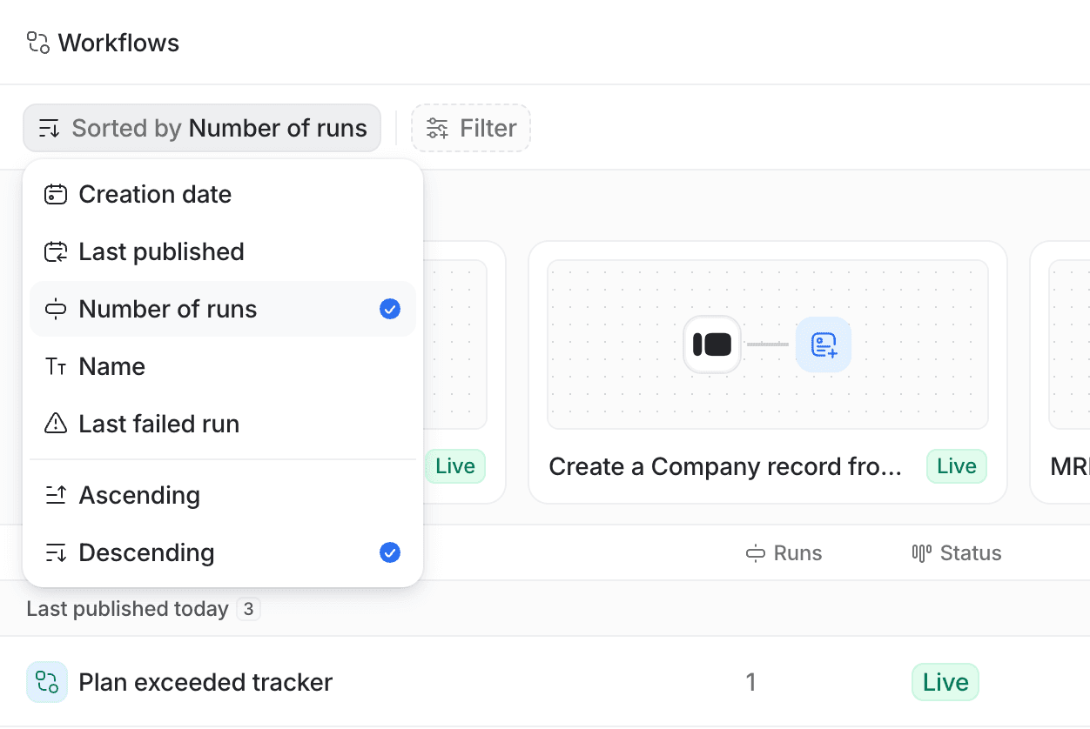This screenshot has height=729, width=1090.
Task: Select the Number of runs checkmark
Action: (x=390, y=309)
